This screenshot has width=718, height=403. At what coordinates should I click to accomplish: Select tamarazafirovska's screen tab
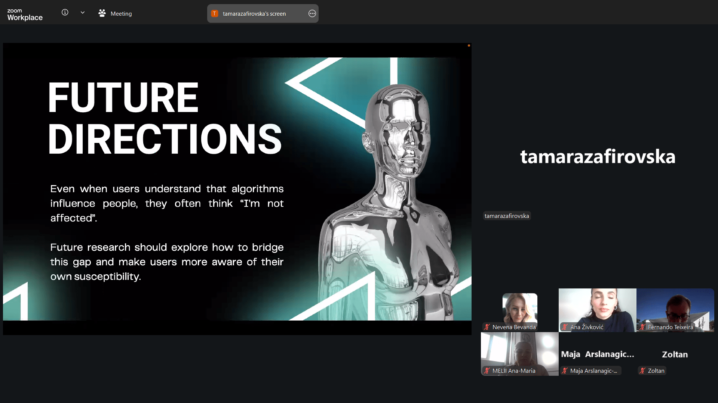(254, 14)
